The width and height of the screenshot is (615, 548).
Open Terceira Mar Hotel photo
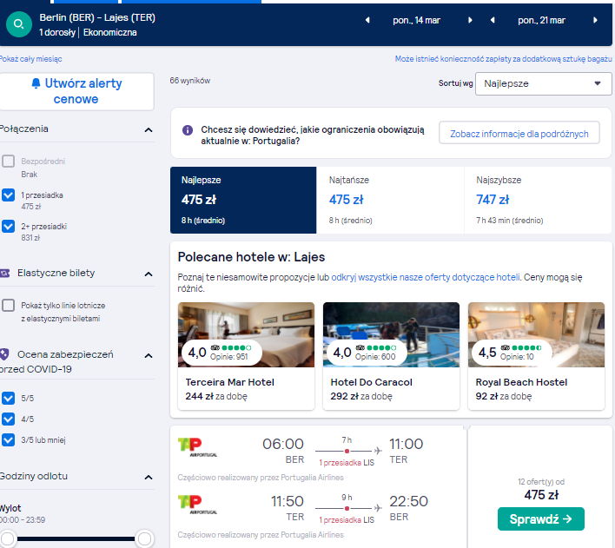point(246,334)
